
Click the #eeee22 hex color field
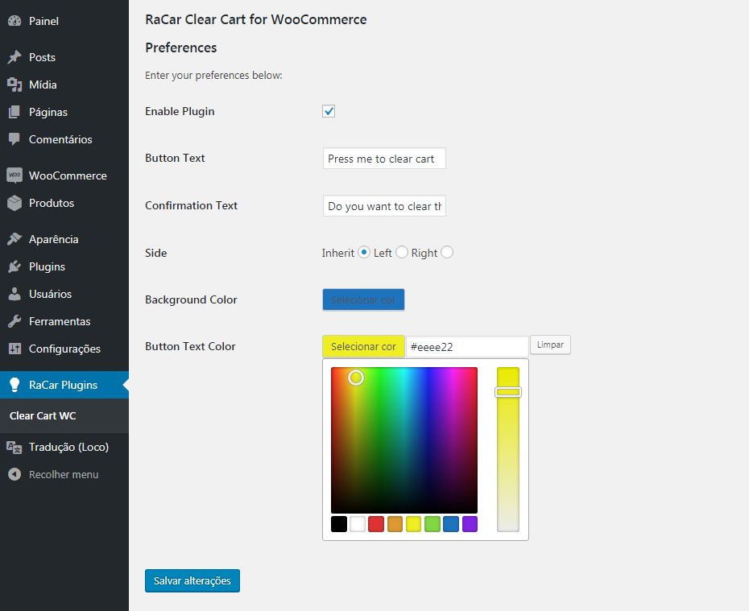(x=466, y=347)
